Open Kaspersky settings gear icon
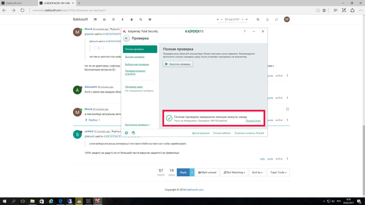 [x=126, y=133]
